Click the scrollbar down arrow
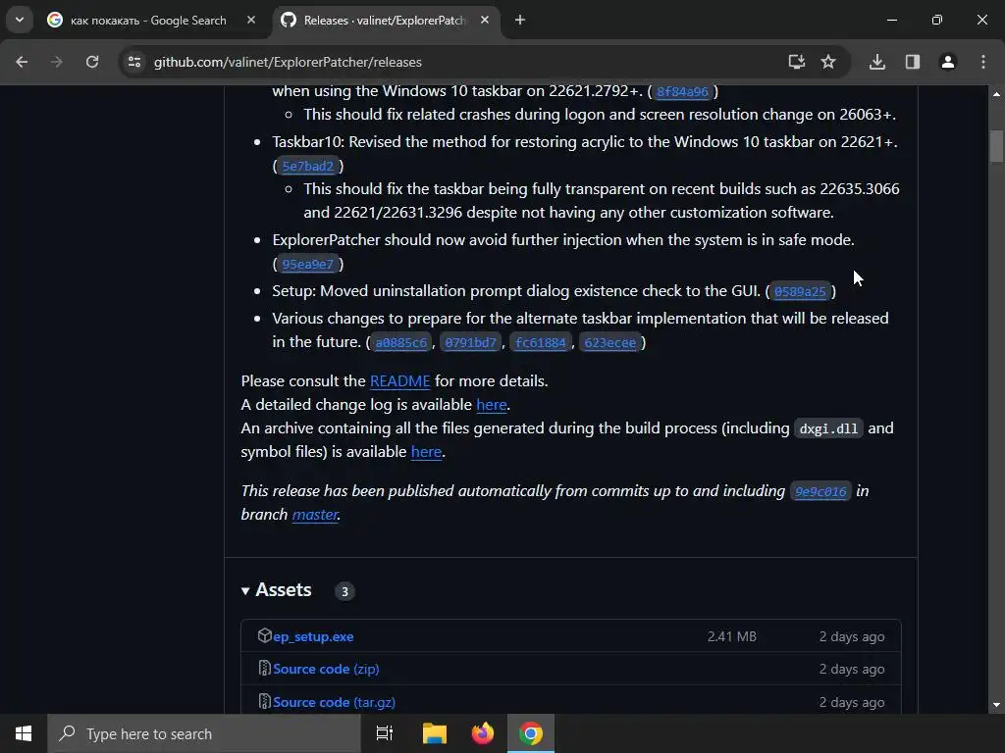This screenshot has width=1005, height=753. [996, 705]
